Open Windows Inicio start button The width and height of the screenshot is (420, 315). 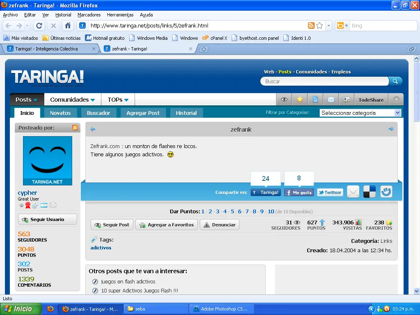click(21, 309)
